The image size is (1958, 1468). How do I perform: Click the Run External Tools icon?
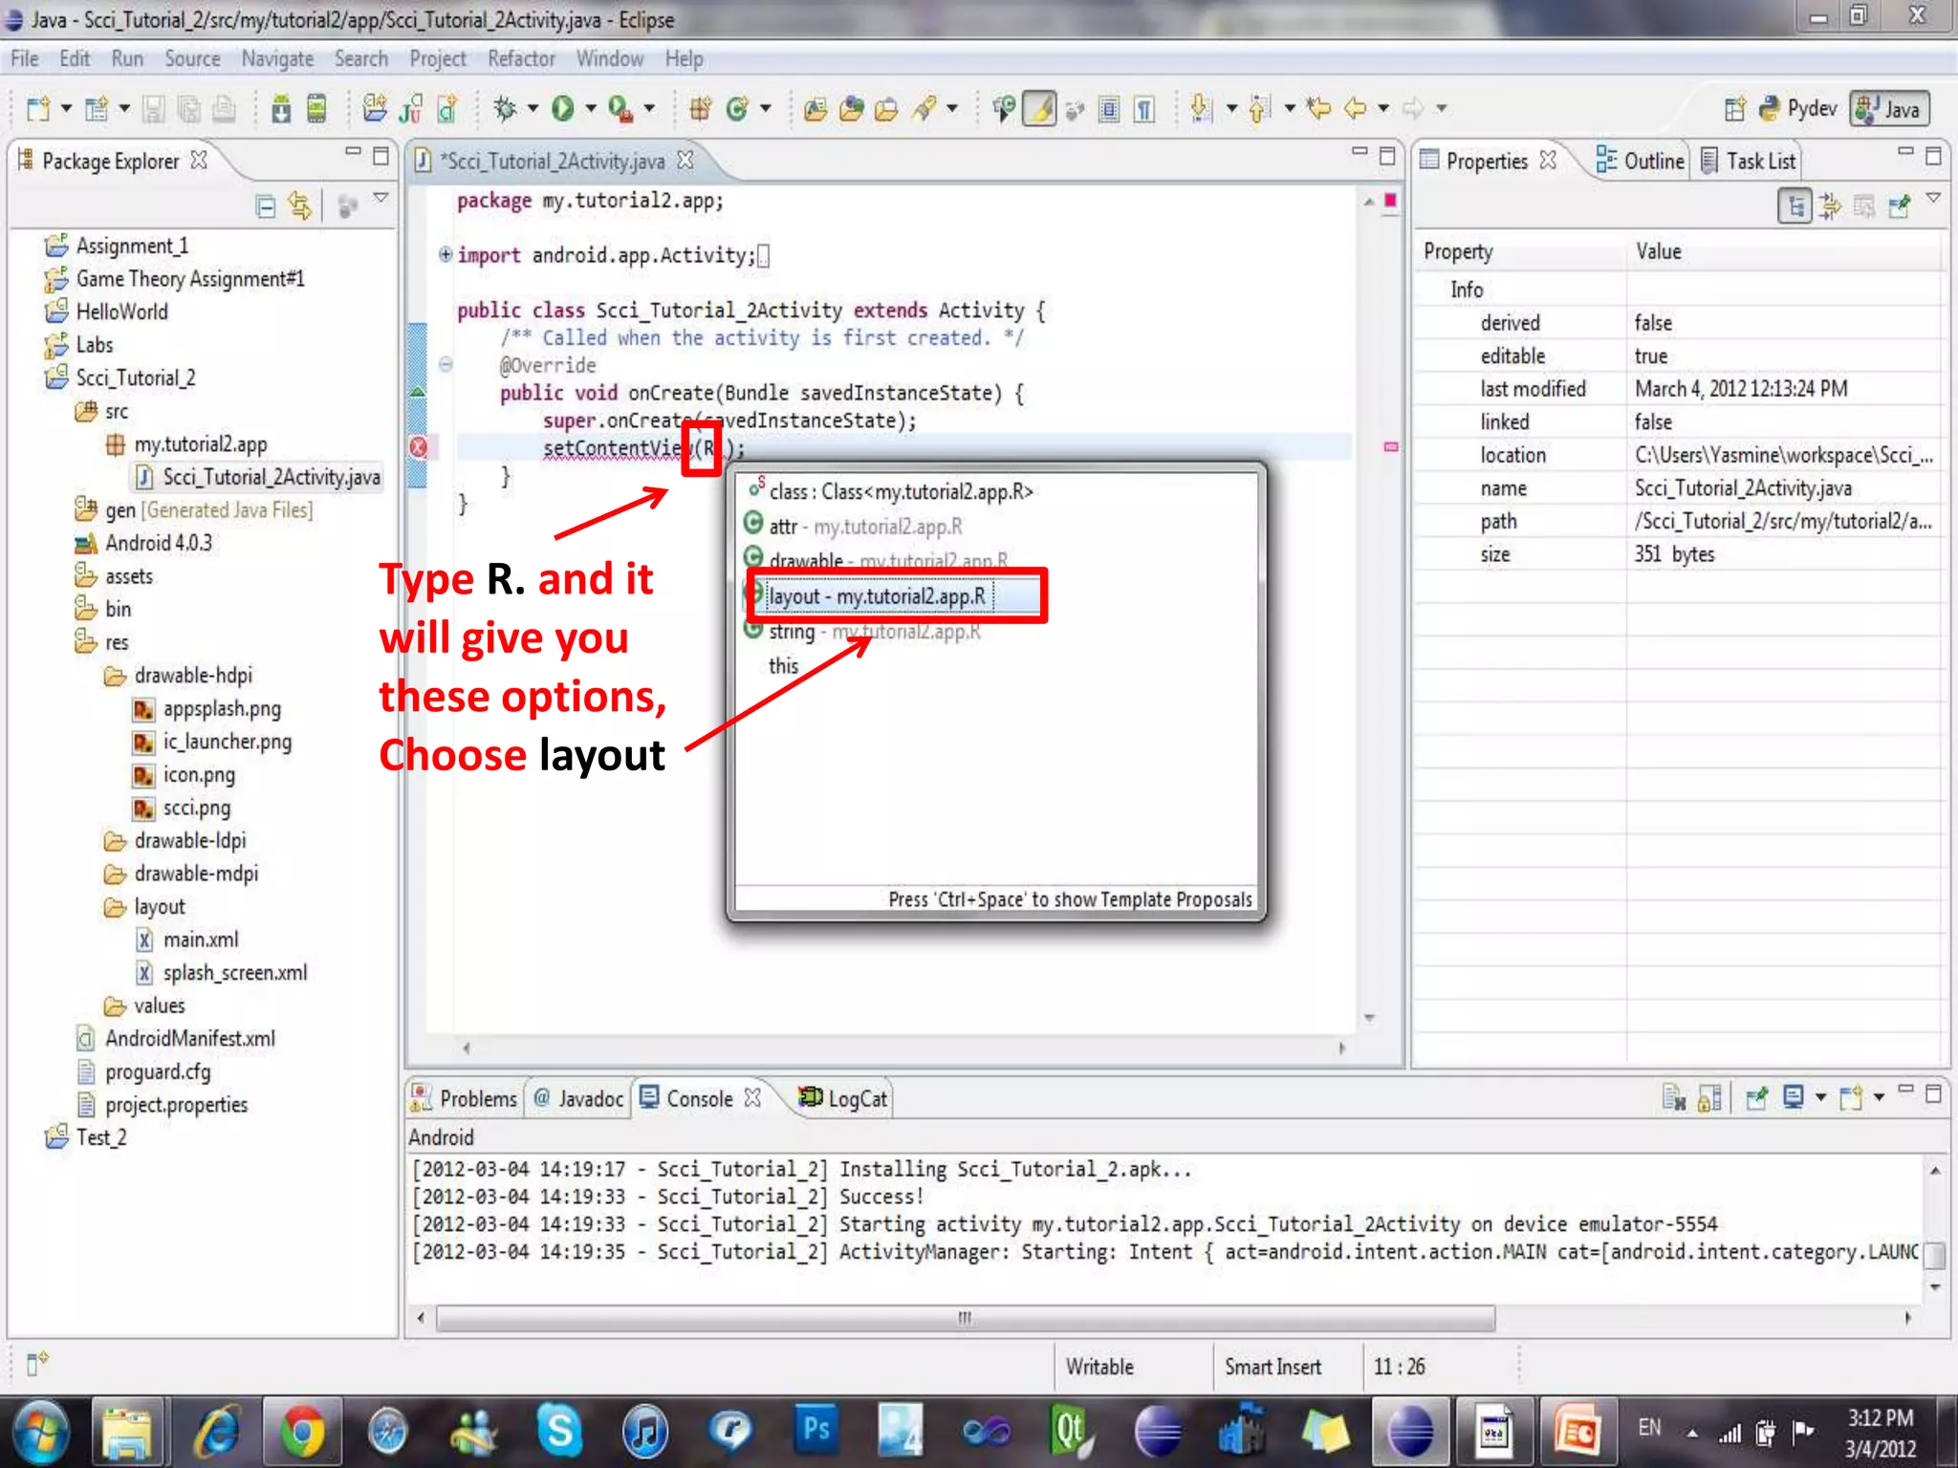click(x=620, y=109)
